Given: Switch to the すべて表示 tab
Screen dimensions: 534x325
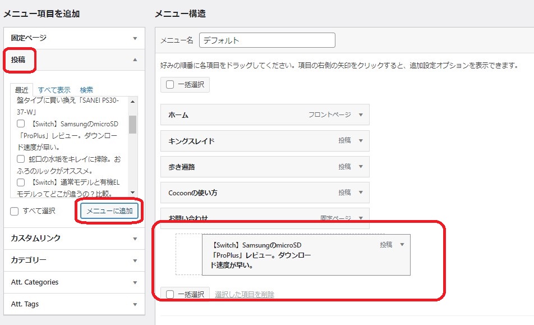Looking at the screenshot, I should tap(54, 90).
